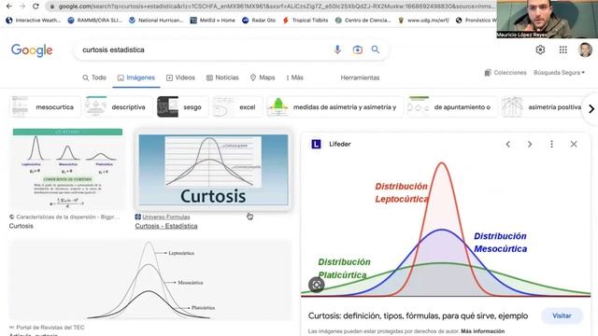Click the magnifier search button
The width and height of the screenshot is (598, 336).
[x=376, y=49]
